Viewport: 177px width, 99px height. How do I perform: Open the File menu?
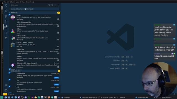[5, 2]
